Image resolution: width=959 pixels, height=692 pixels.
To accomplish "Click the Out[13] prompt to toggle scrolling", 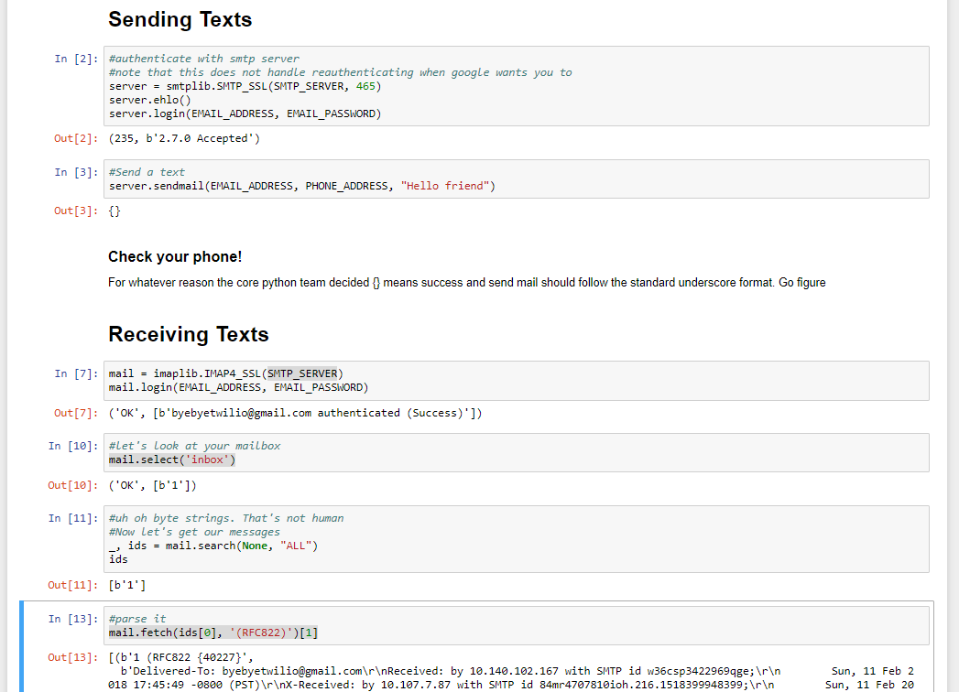I will point(72,658).
